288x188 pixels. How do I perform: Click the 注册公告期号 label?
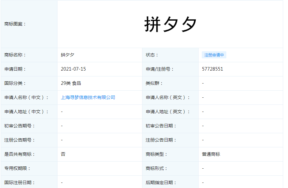20,140
